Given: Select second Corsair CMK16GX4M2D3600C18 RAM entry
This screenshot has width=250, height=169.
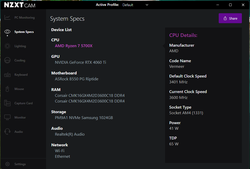Looking at the screenshot, I should coord(90,101).
